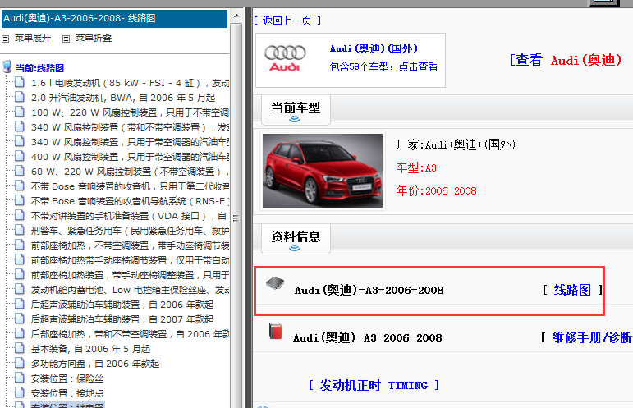Click page icon for 后超声波辅助泊车 2007 年款 entry
The image size is (633, 408).
[x=20, y=319]
